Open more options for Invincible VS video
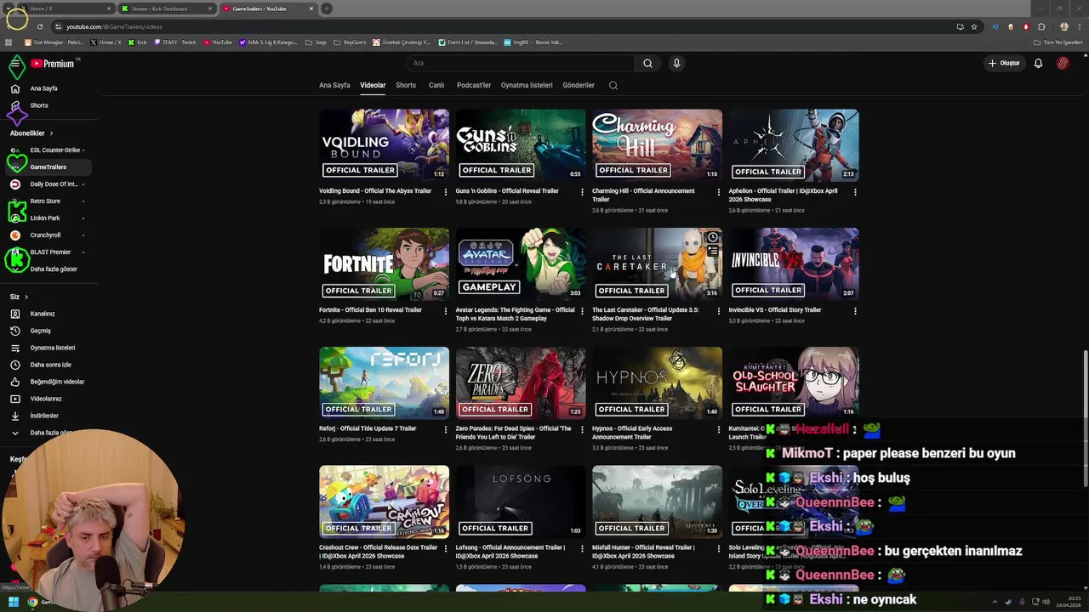Screen dimensions: 1089x612 (855, 311)
